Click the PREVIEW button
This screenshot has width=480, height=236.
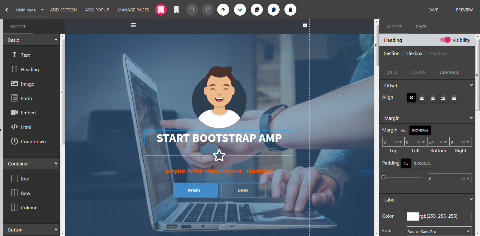tap(464, 10)
